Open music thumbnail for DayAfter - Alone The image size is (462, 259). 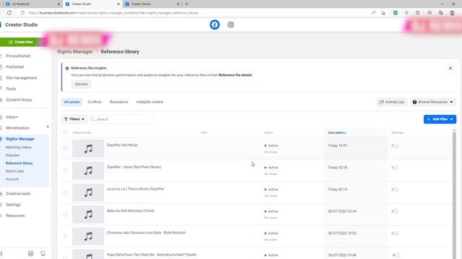pos(88,171)
